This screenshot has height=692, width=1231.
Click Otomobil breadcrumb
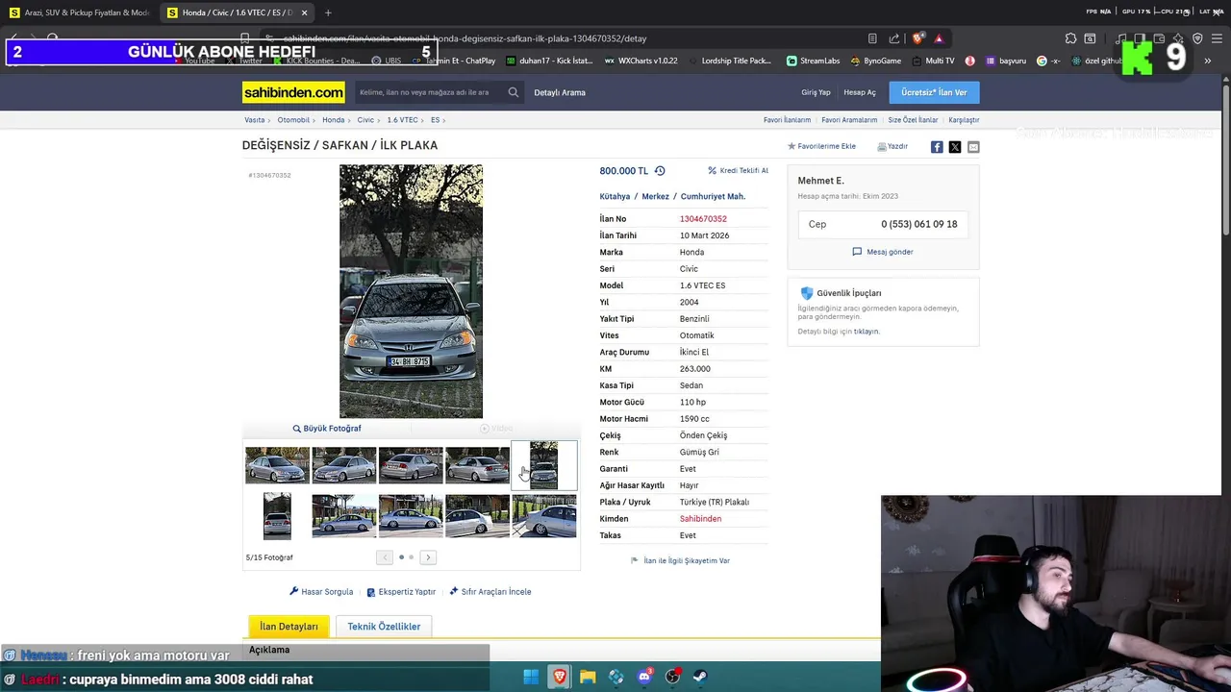[x=293, y=120]
